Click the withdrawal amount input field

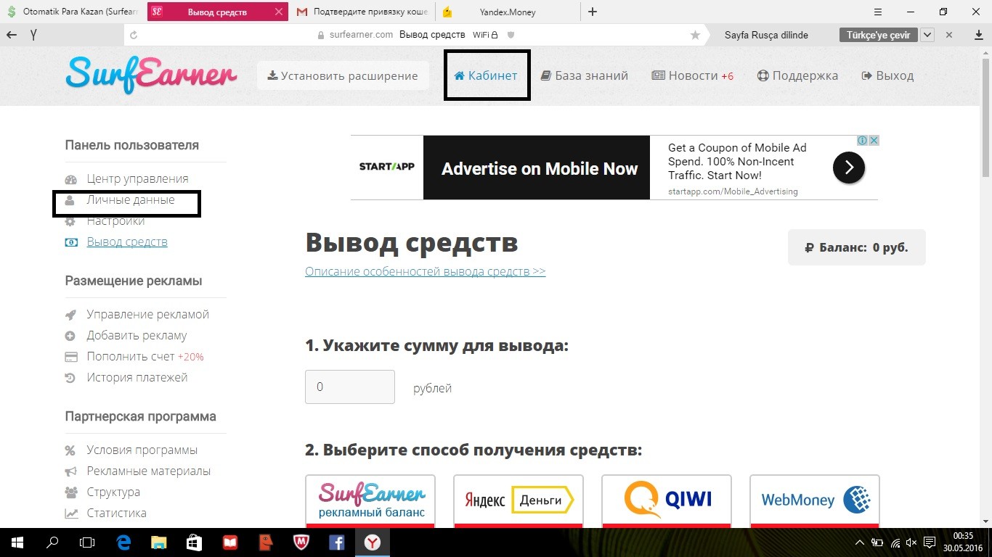click(x=350, y=387)
